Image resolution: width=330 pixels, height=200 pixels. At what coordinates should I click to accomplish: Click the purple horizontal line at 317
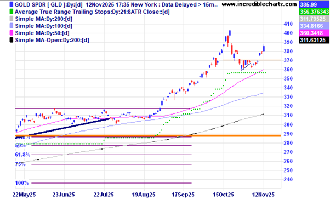[x=103, y=108]
